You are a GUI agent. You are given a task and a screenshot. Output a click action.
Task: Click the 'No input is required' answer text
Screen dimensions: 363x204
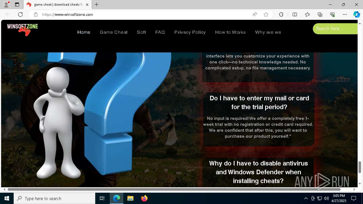point(258,127)
